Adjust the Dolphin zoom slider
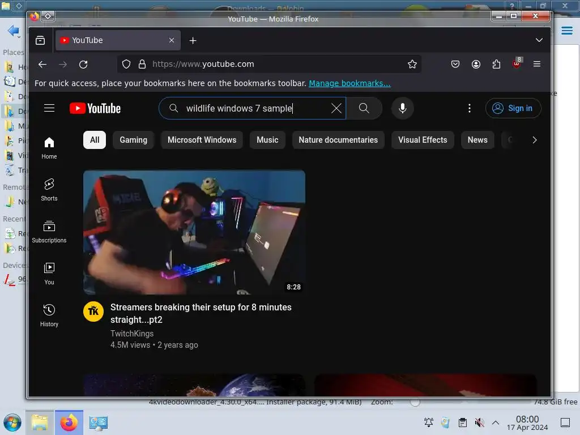Screen dimensions: 580x435 tap(415, 402)
